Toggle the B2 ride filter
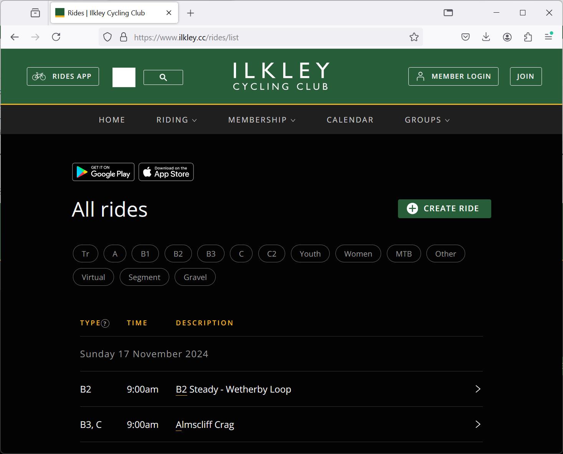563x454 pixels. [x=178, y=254]
